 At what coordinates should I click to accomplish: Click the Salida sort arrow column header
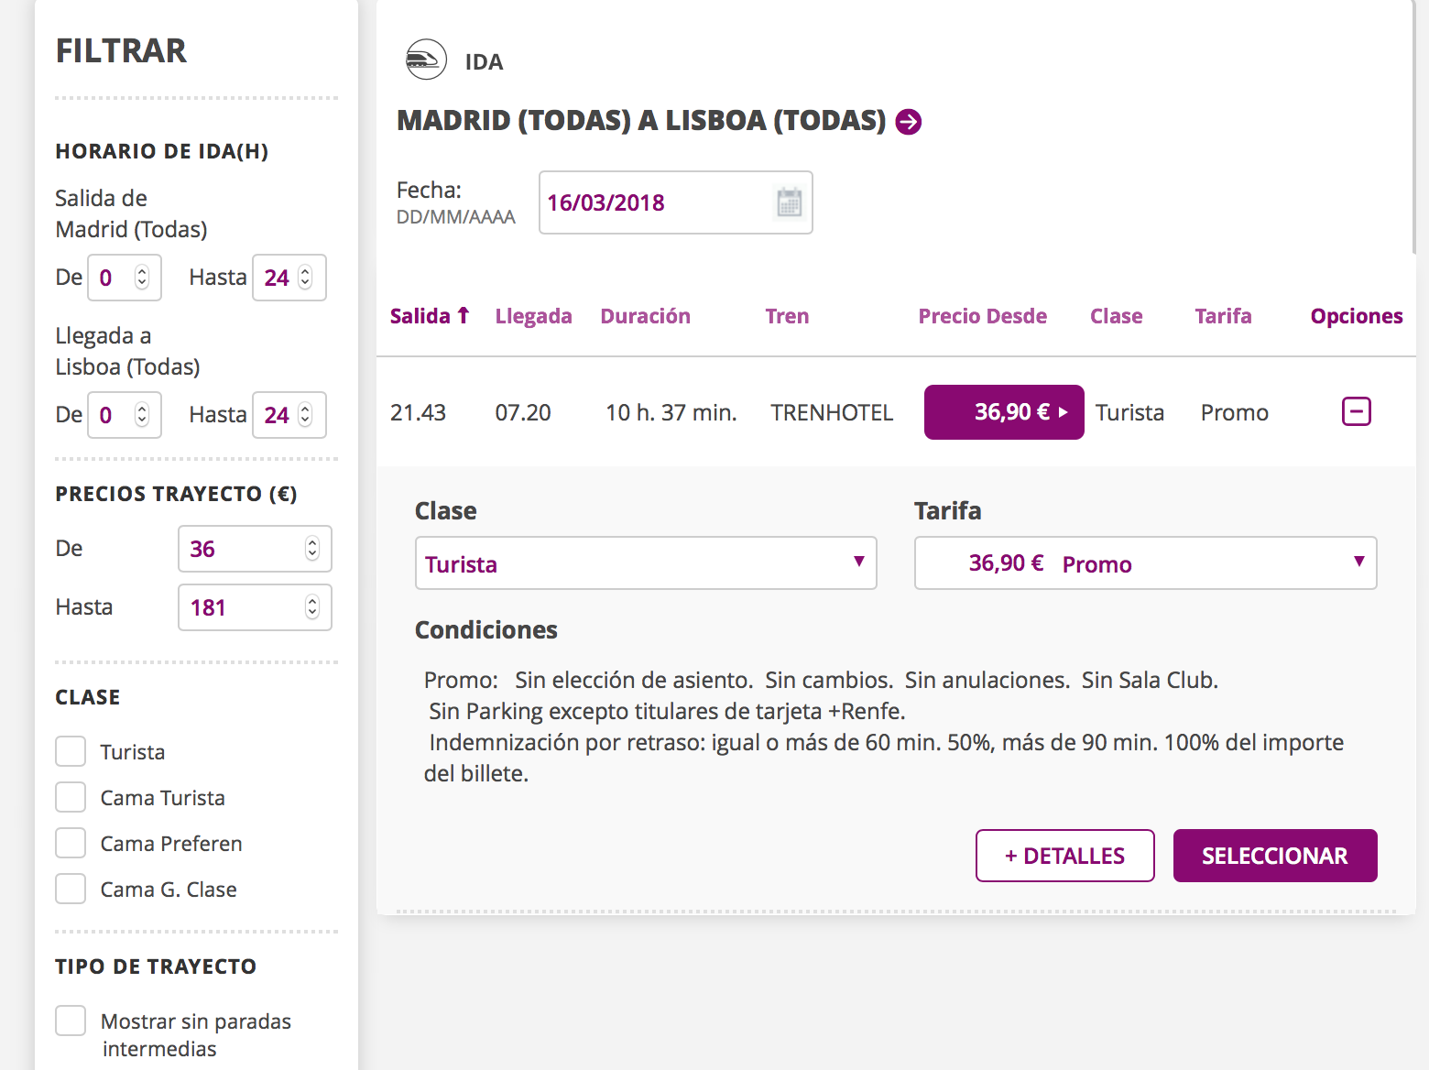tap(430, 316)
